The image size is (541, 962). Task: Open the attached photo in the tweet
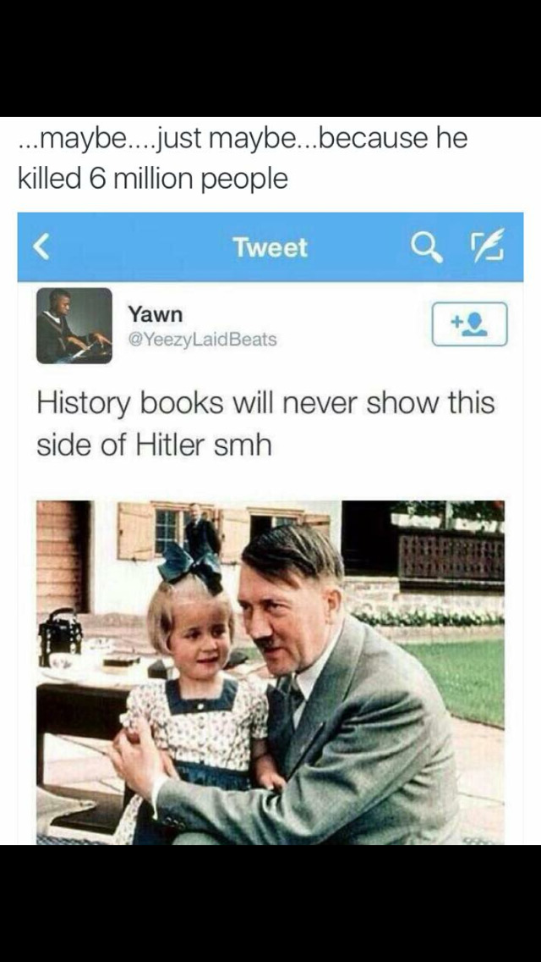(x=270, y=672)
